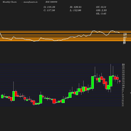Click the 91 price axis label

[x=123, y=91]
